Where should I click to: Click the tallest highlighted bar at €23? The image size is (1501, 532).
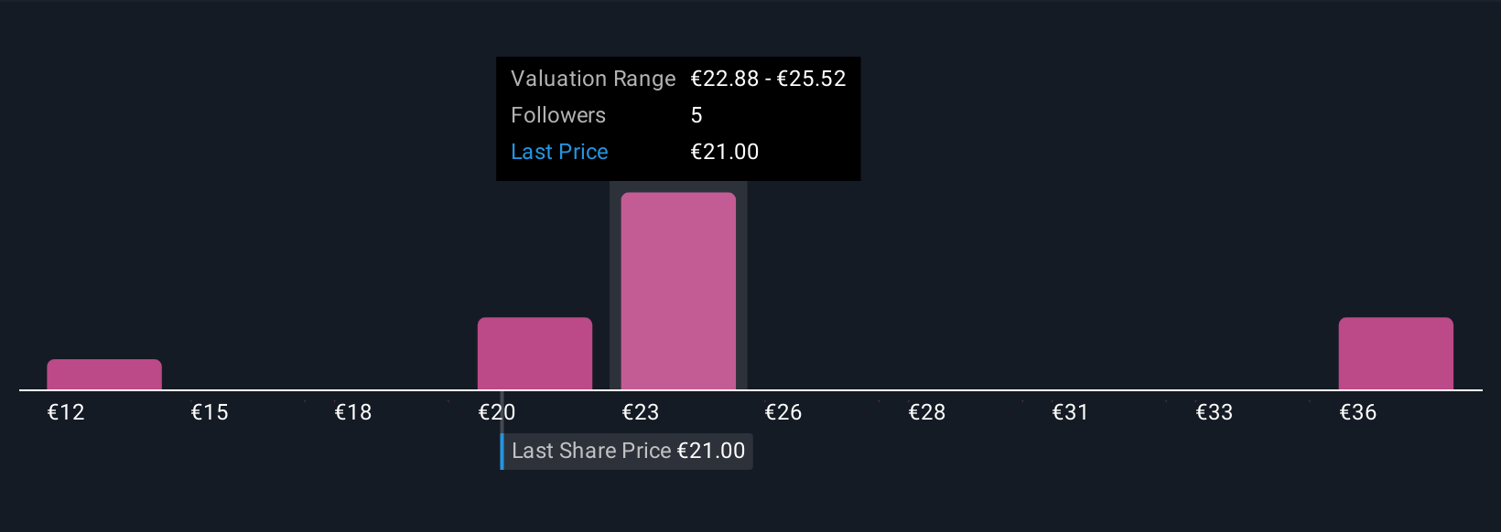[x=678, y=291]
